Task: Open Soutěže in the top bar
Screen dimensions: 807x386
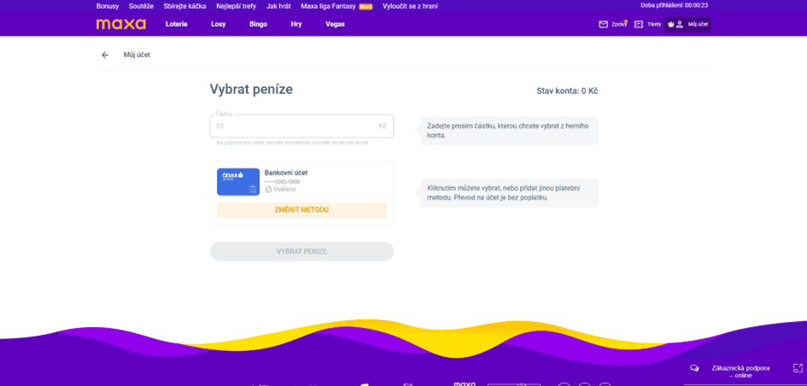Action: click(x=141, y=6)
